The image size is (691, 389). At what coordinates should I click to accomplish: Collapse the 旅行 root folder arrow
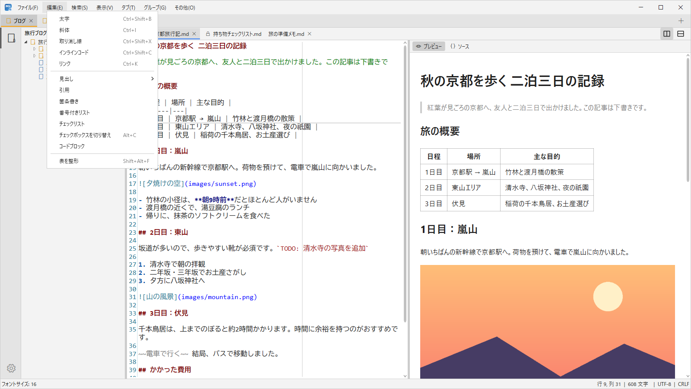tap(26, 42)
